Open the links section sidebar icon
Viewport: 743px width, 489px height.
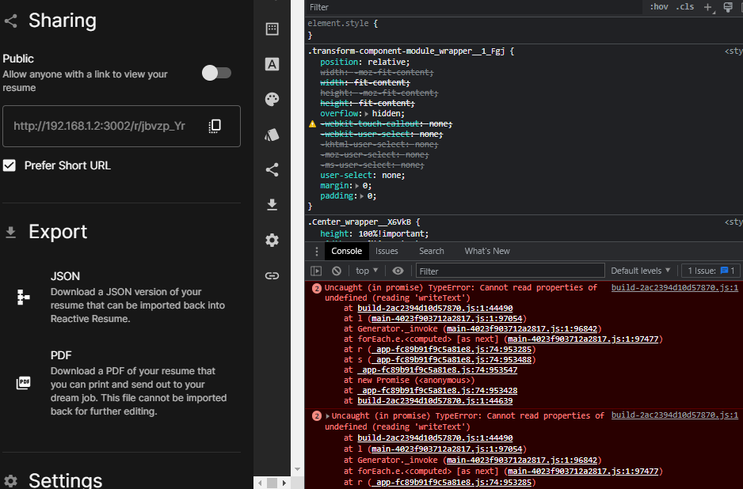click(x=272, y=275)
